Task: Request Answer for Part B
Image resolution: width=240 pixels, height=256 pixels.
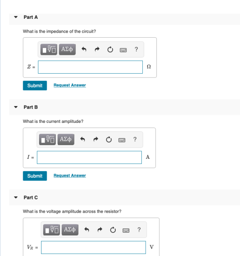Action: 70,176
